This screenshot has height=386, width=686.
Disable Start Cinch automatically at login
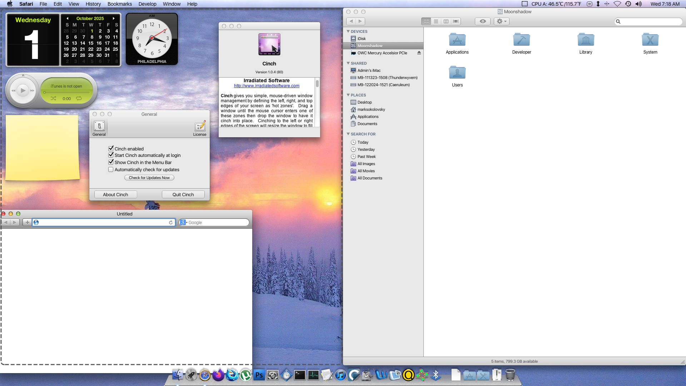coord(111,155)
